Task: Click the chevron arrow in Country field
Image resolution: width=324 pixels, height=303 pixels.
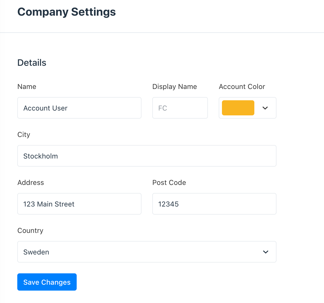Action: click(266, 252)
